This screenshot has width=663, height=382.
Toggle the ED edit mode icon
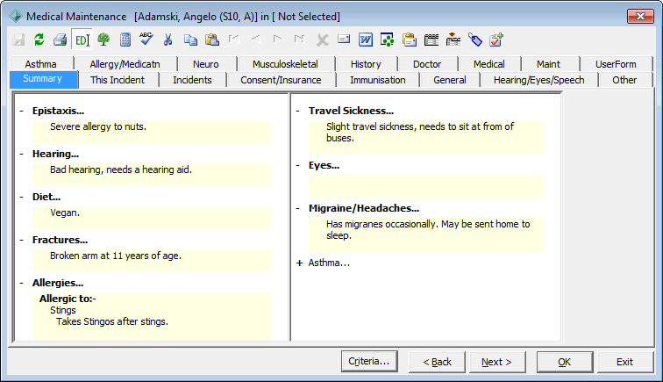[x=82, y=40]
